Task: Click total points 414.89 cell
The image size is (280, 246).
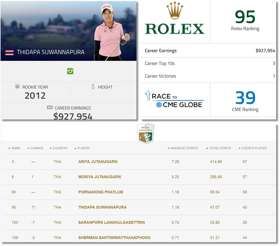Action: [x=216, y=162]
